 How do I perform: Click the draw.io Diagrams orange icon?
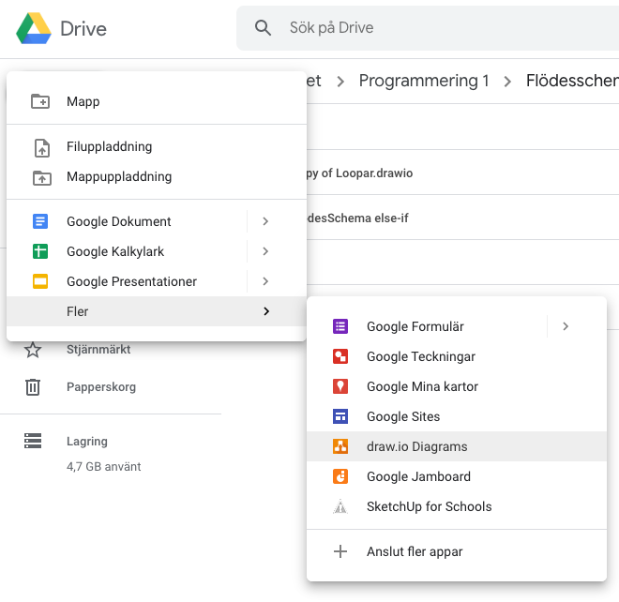[340, 446]
